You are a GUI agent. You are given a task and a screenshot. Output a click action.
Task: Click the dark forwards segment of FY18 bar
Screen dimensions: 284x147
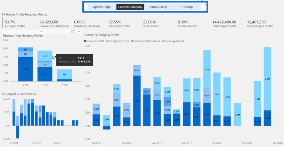(x=65, y=80)
